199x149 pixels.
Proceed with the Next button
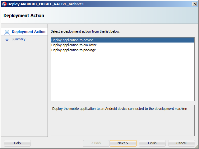(x=123, y=143)
